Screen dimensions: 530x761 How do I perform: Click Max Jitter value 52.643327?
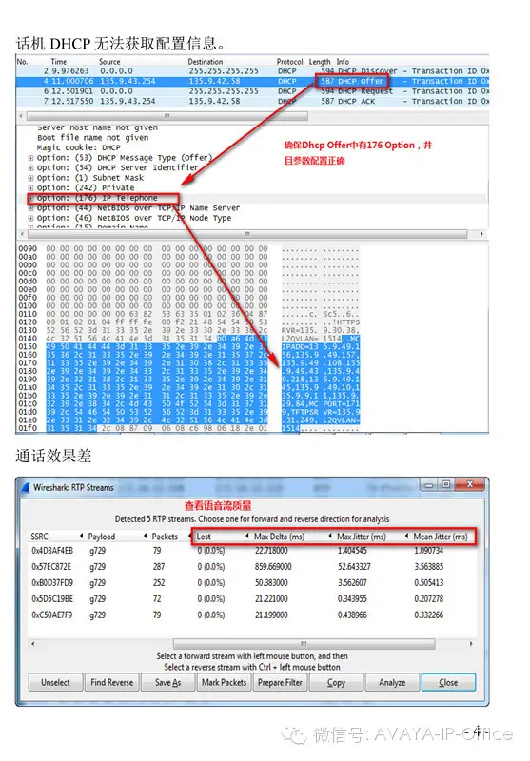tap(354, 566)
